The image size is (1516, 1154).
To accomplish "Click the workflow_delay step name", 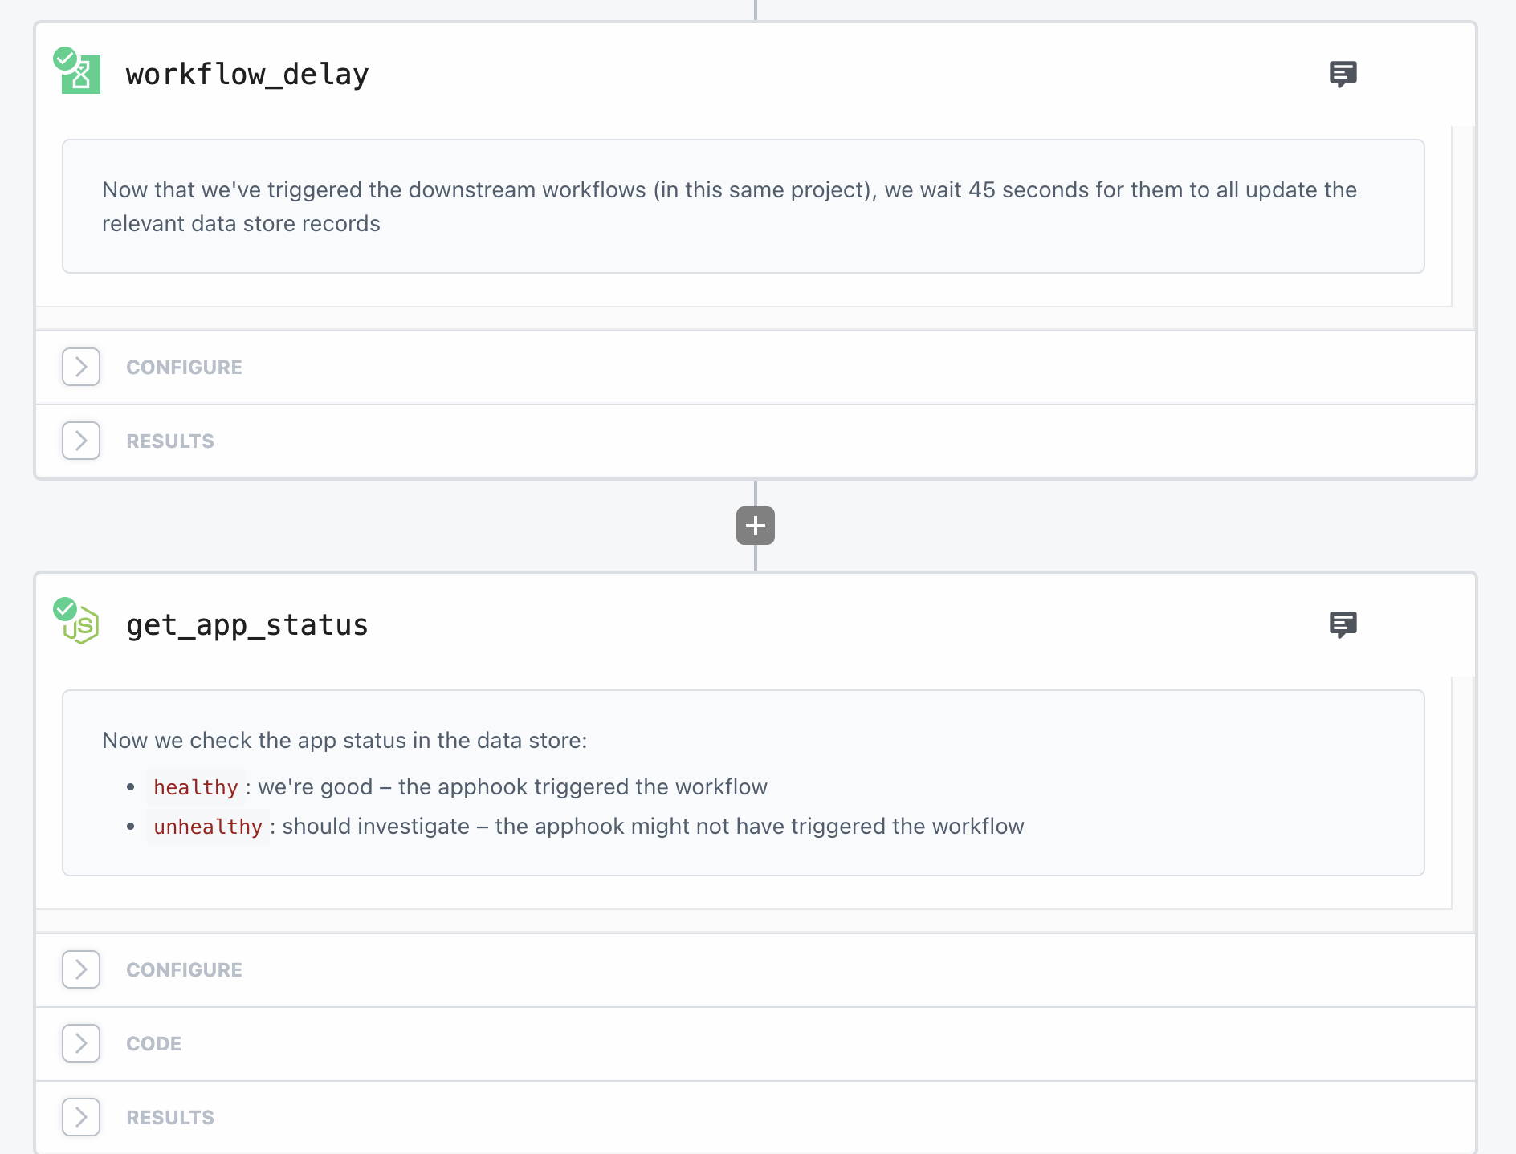I will tap(247, 75).
